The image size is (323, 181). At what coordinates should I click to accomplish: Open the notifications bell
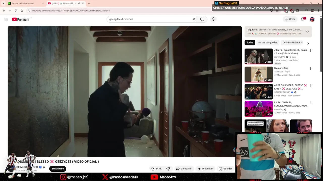pos(302,19)
